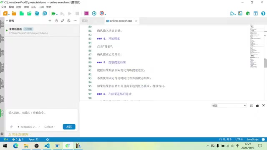Switch to the 欢迎 tab
The width and height of the screenshot is (267, 150).
[x=85, y=21]
